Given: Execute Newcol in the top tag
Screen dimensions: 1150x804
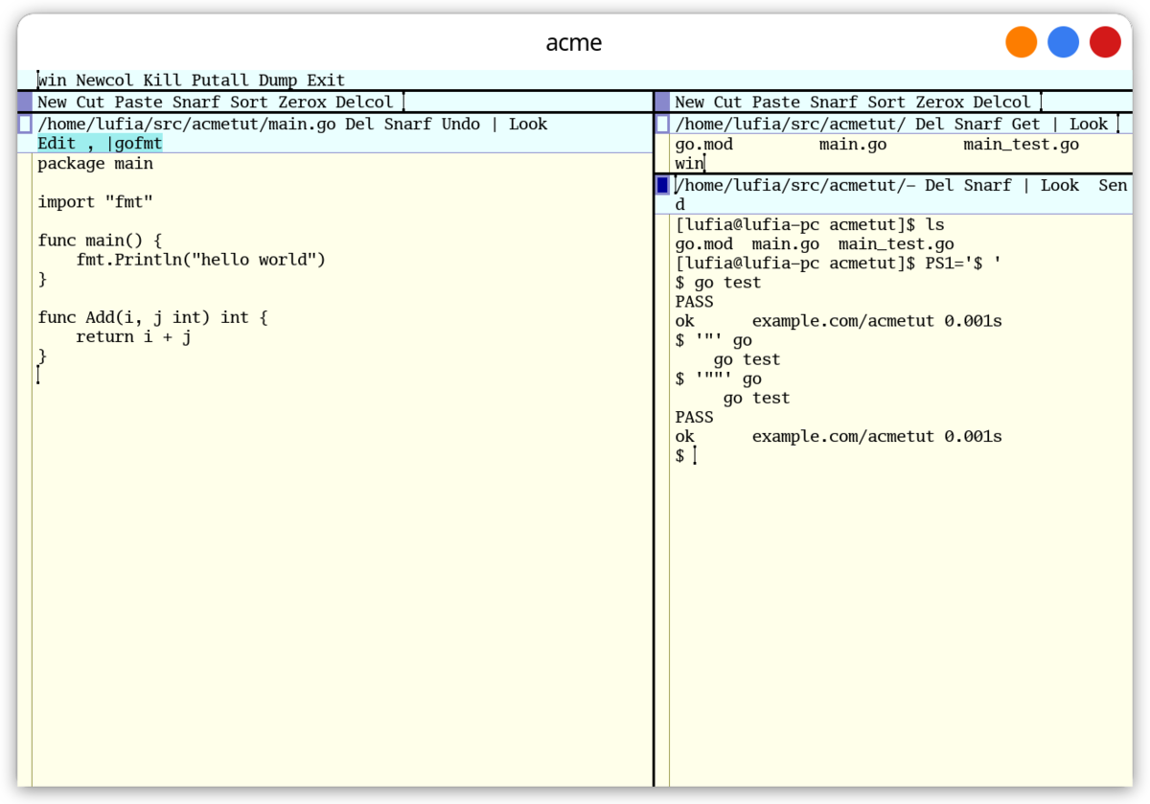Looking at the screenshot, I should (x=105, y=80).
